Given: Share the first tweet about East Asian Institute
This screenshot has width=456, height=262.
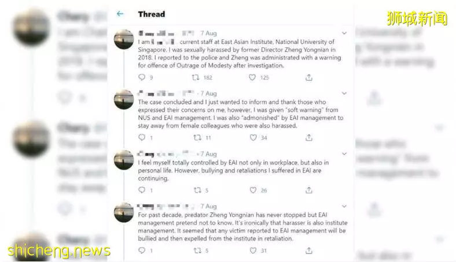Looking at the screenshot, I should (309, 77).
